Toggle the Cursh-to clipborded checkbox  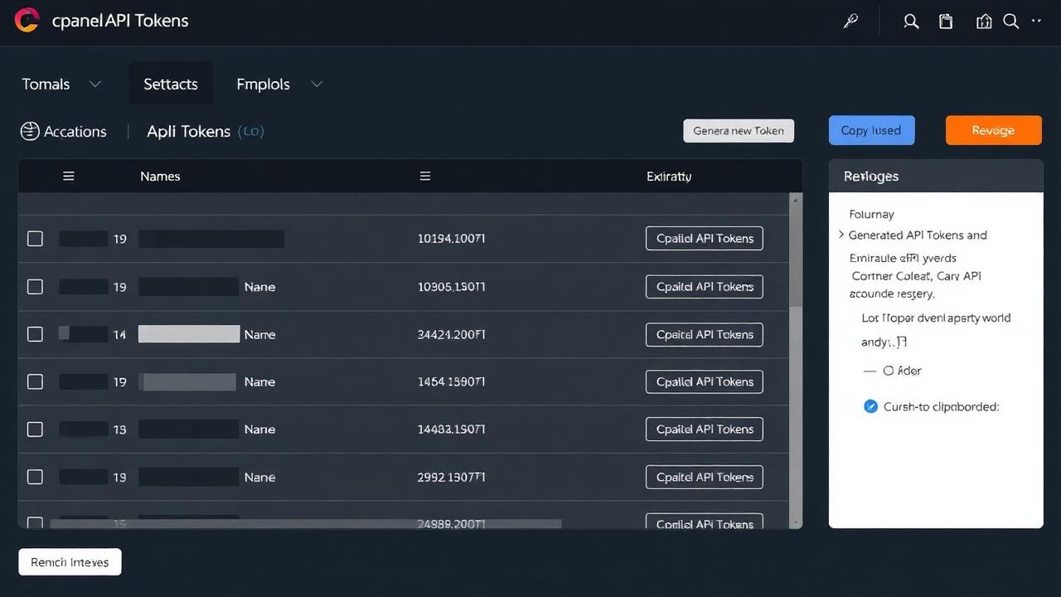tap(870, 406)
